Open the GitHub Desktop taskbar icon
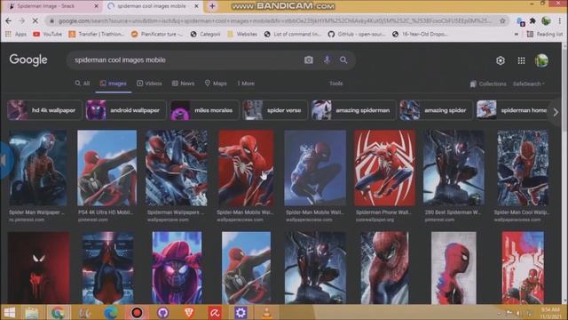 tap(162, 312)
